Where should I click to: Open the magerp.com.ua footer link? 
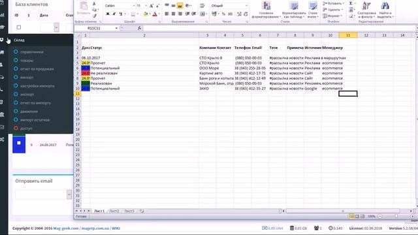[95, 228]
